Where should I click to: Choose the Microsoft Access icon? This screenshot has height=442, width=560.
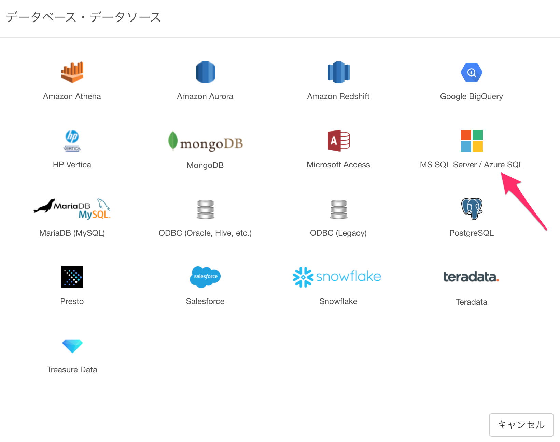tap(338, 141)
